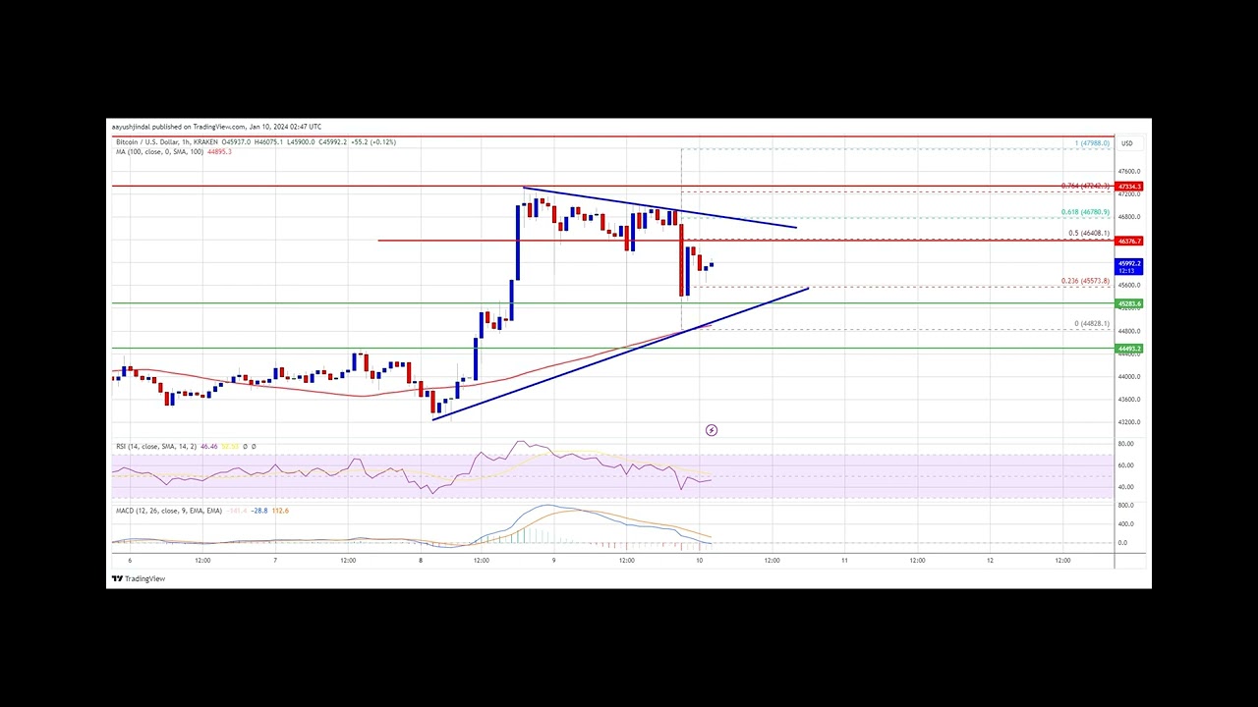
Task: Click the red price label 46376.7
Action: 1129,241
